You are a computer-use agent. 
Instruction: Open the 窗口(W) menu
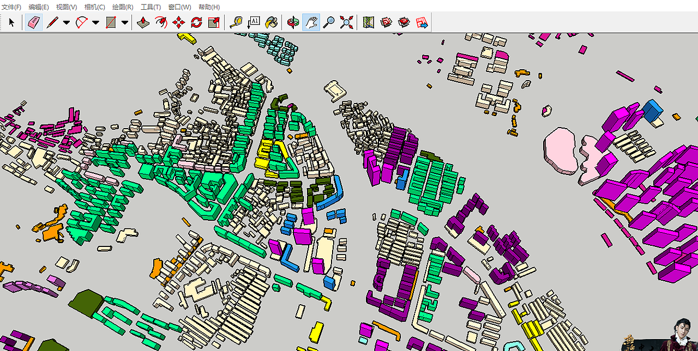pyautogui.click(x=178, y=7)
